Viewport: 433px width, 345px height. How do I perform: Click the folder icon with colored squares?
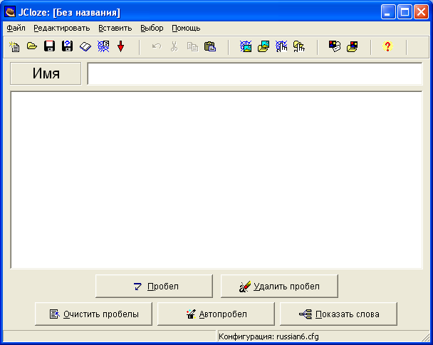pos(353,46)
